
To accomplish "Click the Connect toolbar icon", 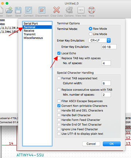I will pos(28,10).
